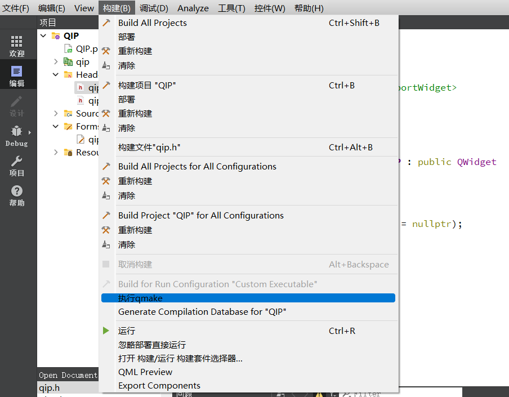
Task: Select Export Components entry
Action: tap(248, 386)
